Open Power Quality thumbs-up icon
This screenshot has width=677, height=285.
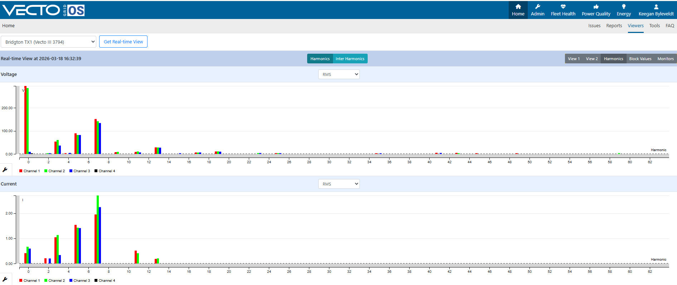click(596, 6)
